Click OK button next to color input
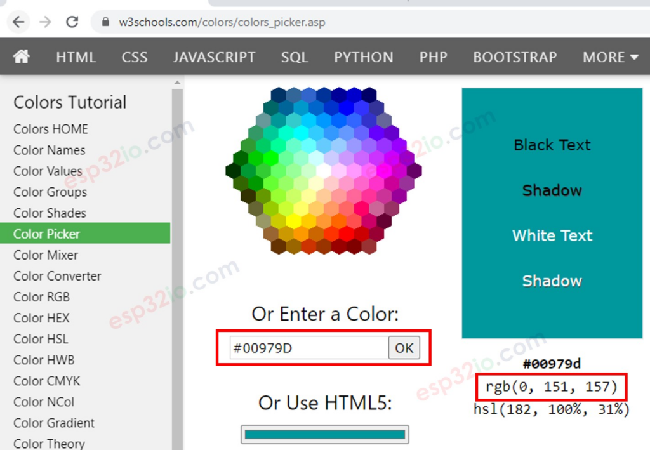Viewport: 650px width, 450px height. pyautogui.click(x=404, y=348)
